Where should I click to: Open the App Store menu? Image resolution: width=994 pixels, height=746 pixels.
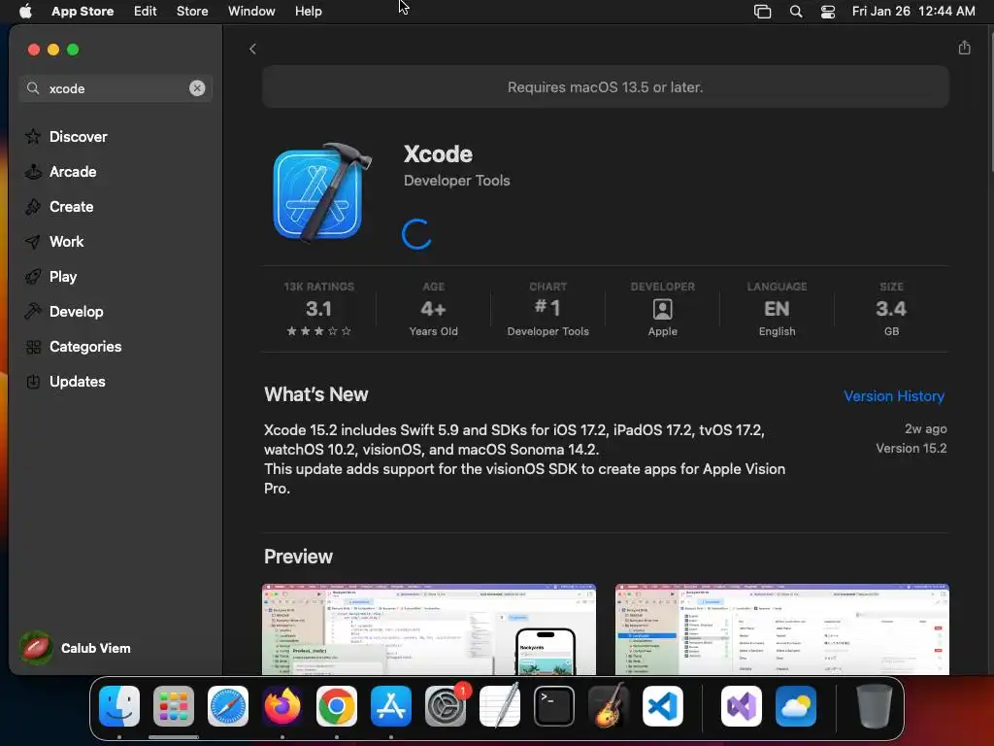click(x=83, y=11)
